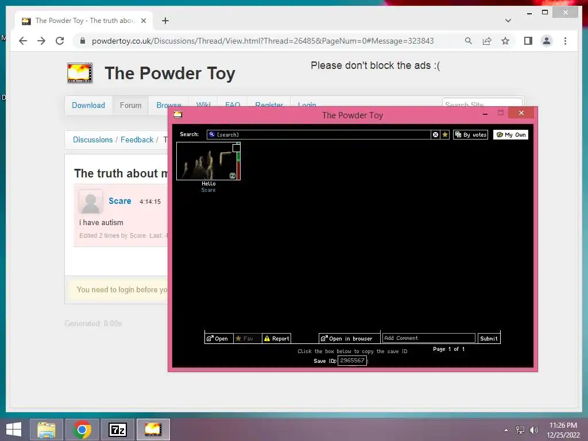The height and width of the screenshot is (441, 588).
Task: Click the Chrome address bar URL
Action: coord(262,41)
